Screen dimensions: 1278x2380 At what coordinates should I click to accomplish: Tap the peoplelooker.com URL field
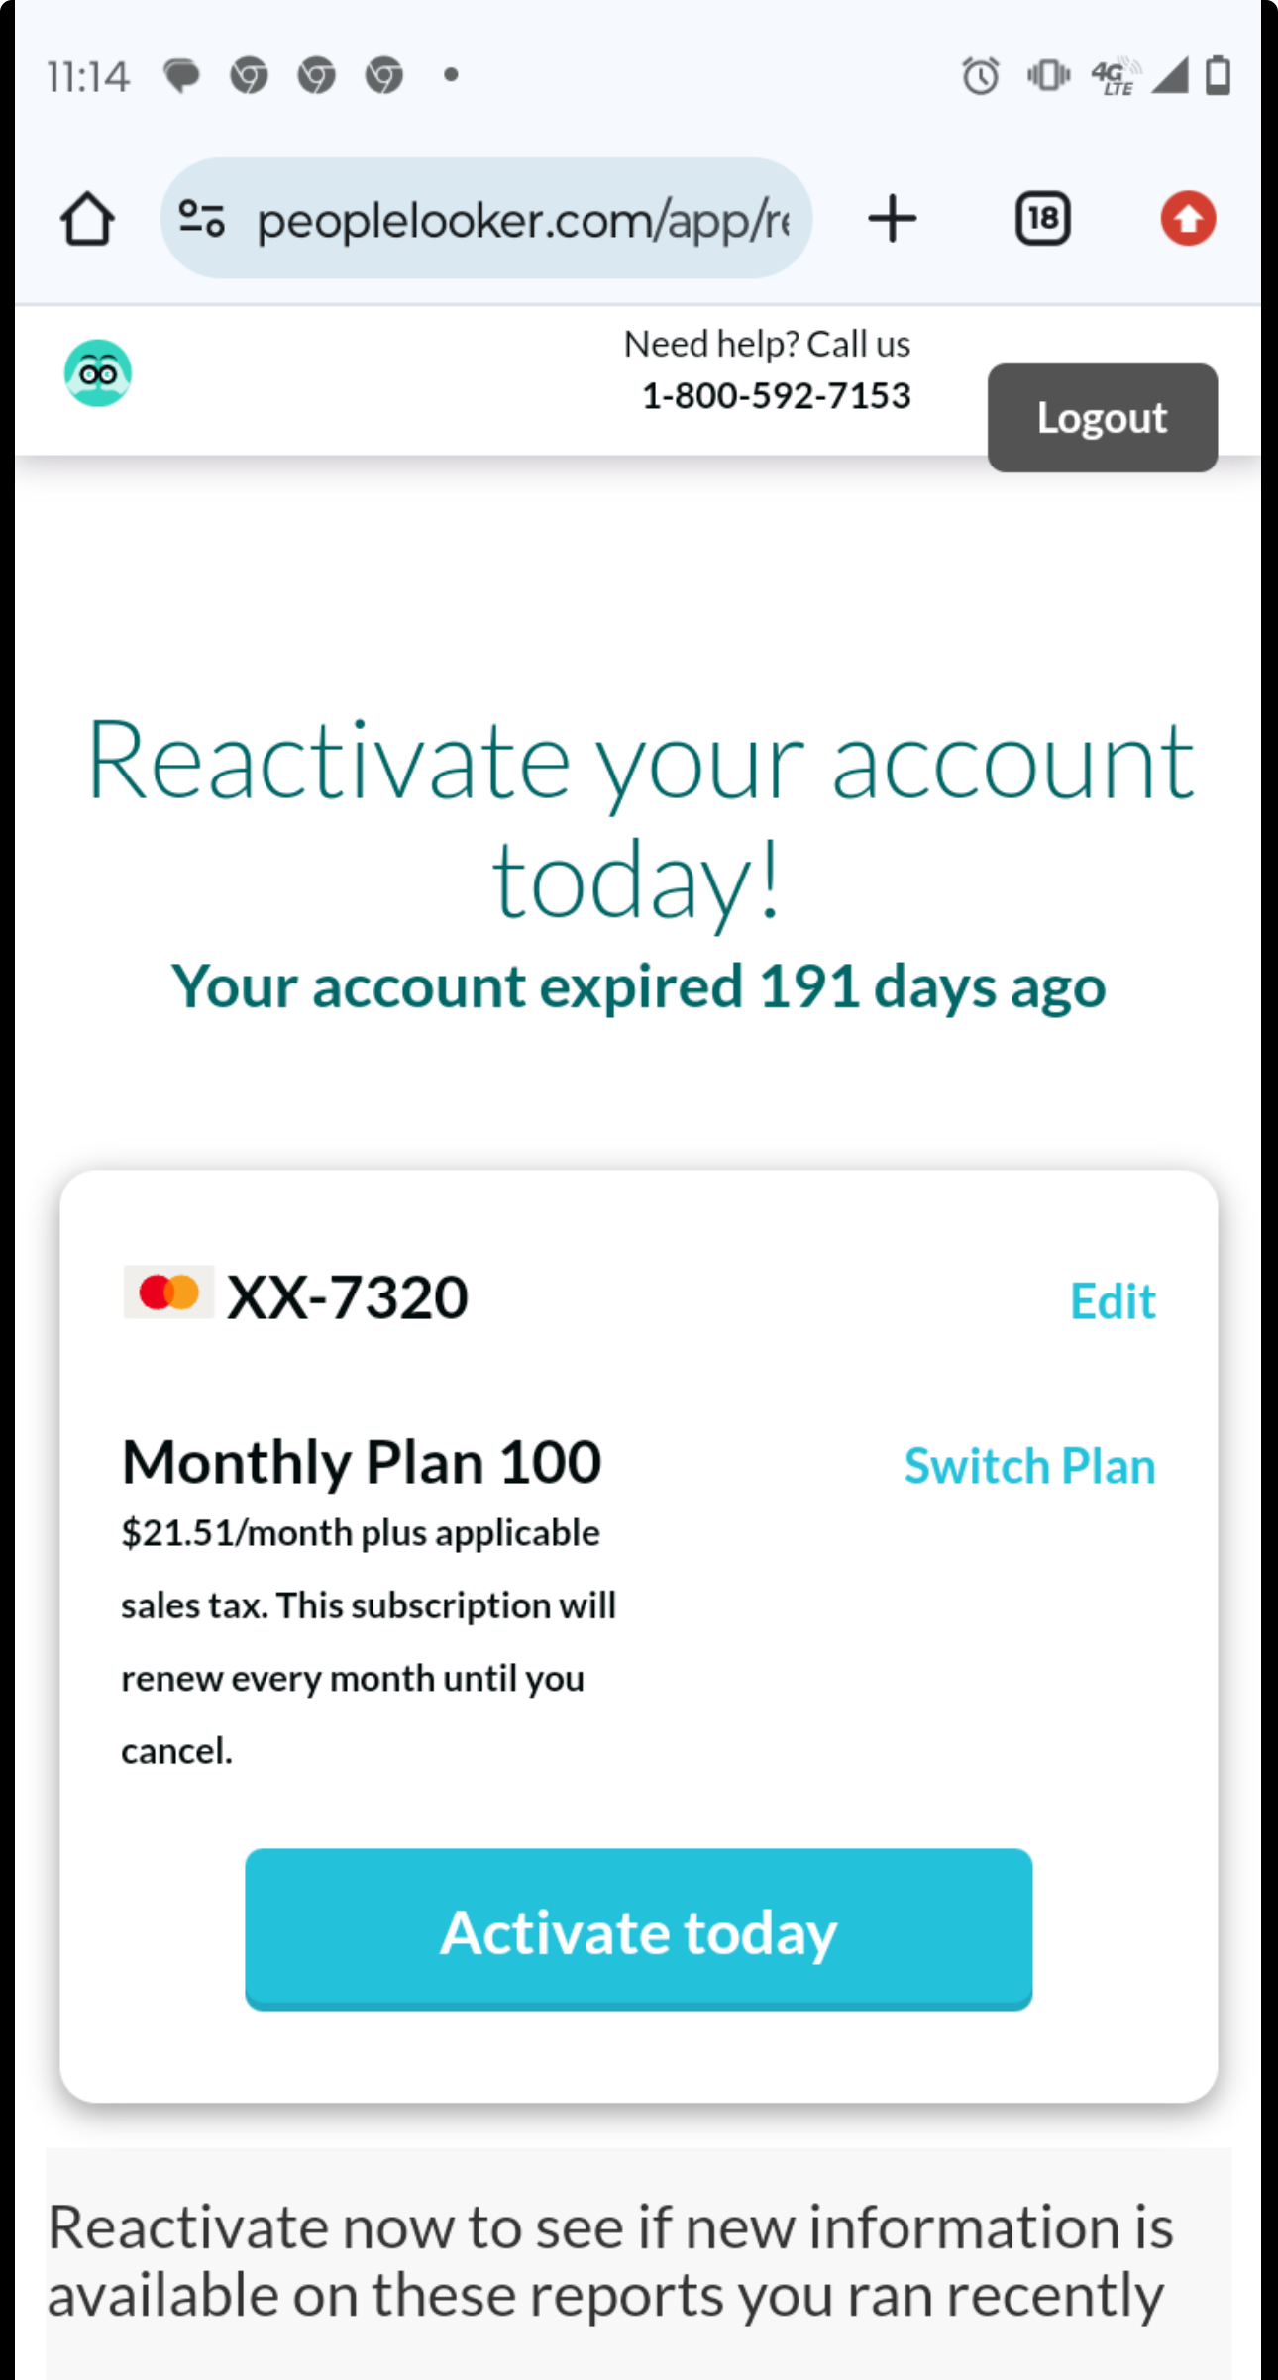485,218
